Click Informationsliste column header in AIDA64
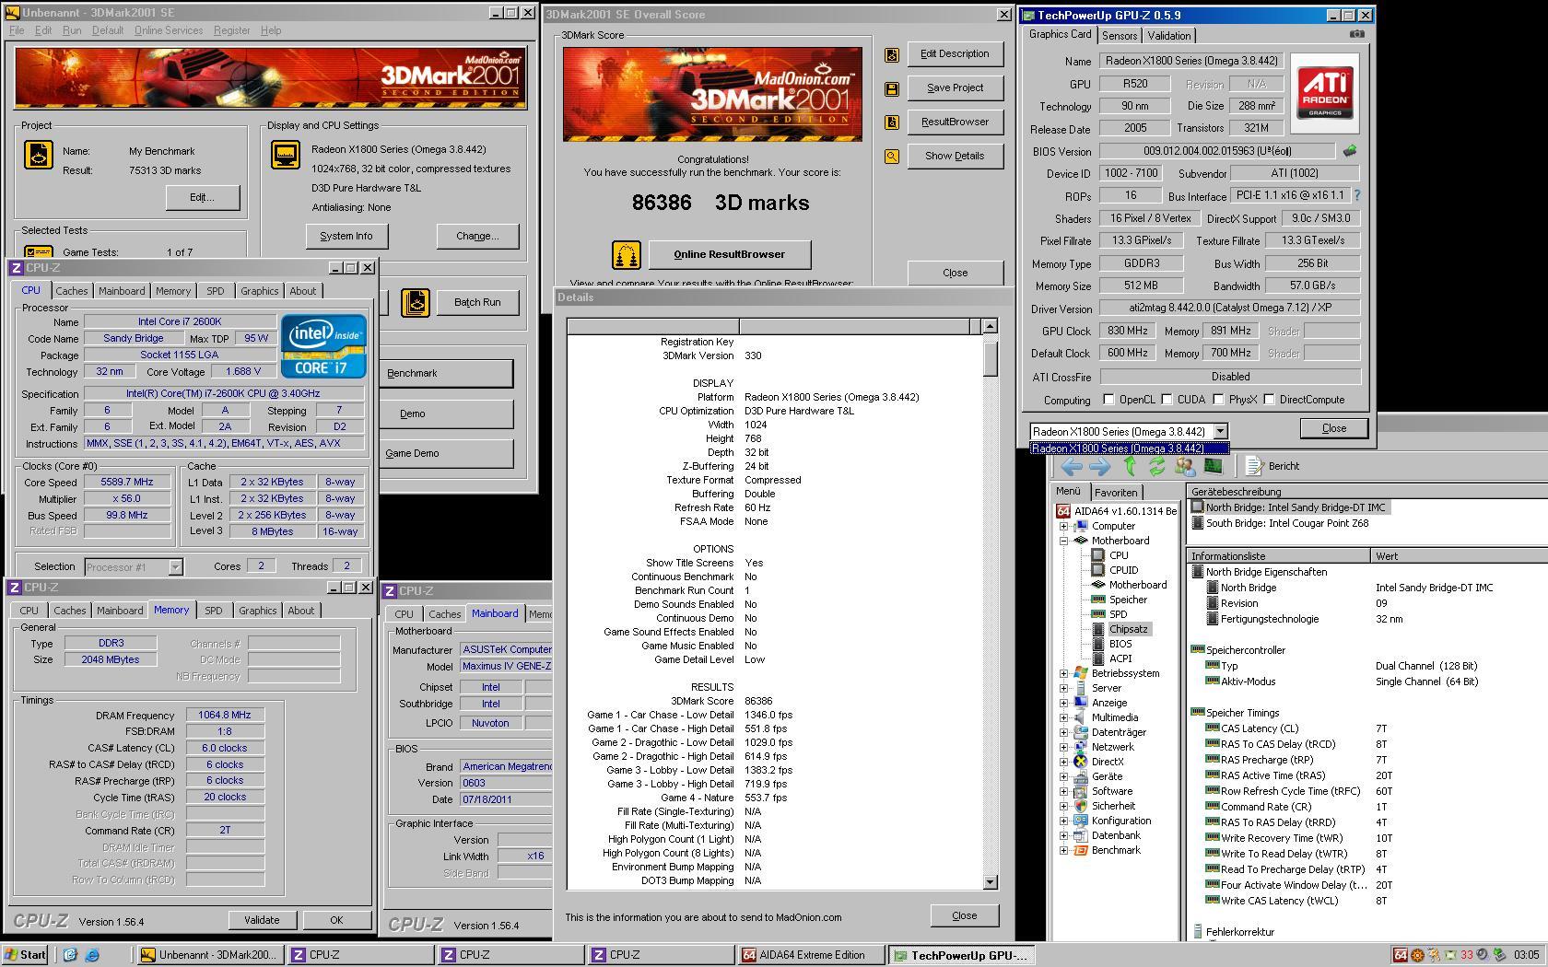The width and height of the screenshot is (1548, 967). [x=1279, y=556]
